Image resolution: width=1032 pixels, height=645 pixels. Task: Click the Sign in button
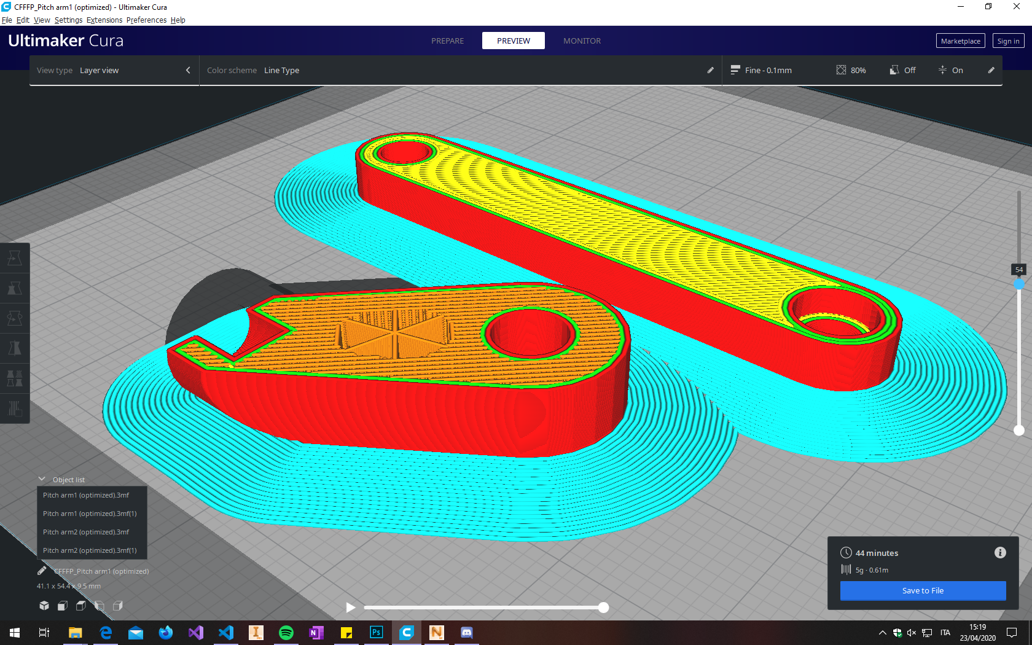(x=1008, y=41)
